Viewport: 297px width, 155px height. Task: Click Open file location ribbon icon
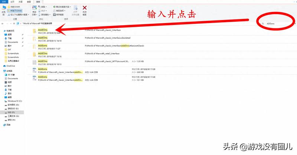coord(75,11)
